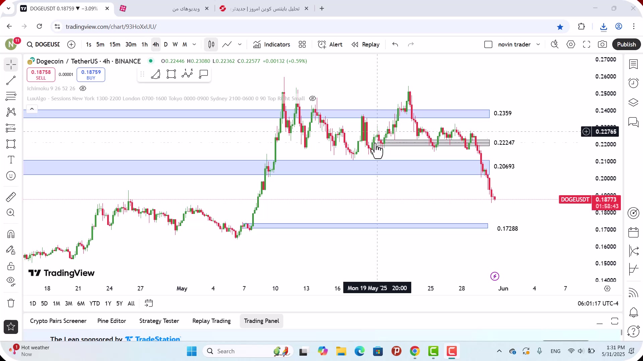The height and width of the screenshot is (361, 643).
Task: Open the Crypto Pairs Screener tab
Action: coord(58,321)
